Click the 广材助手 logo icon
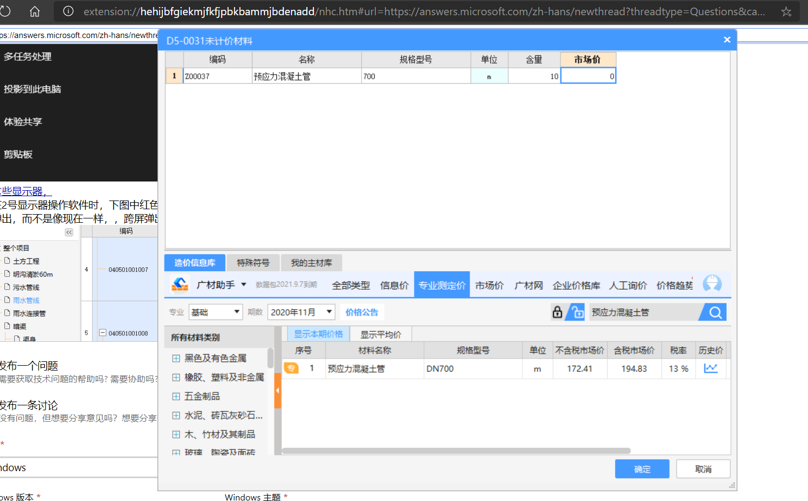808x501 pixels. tap(180, 284)
